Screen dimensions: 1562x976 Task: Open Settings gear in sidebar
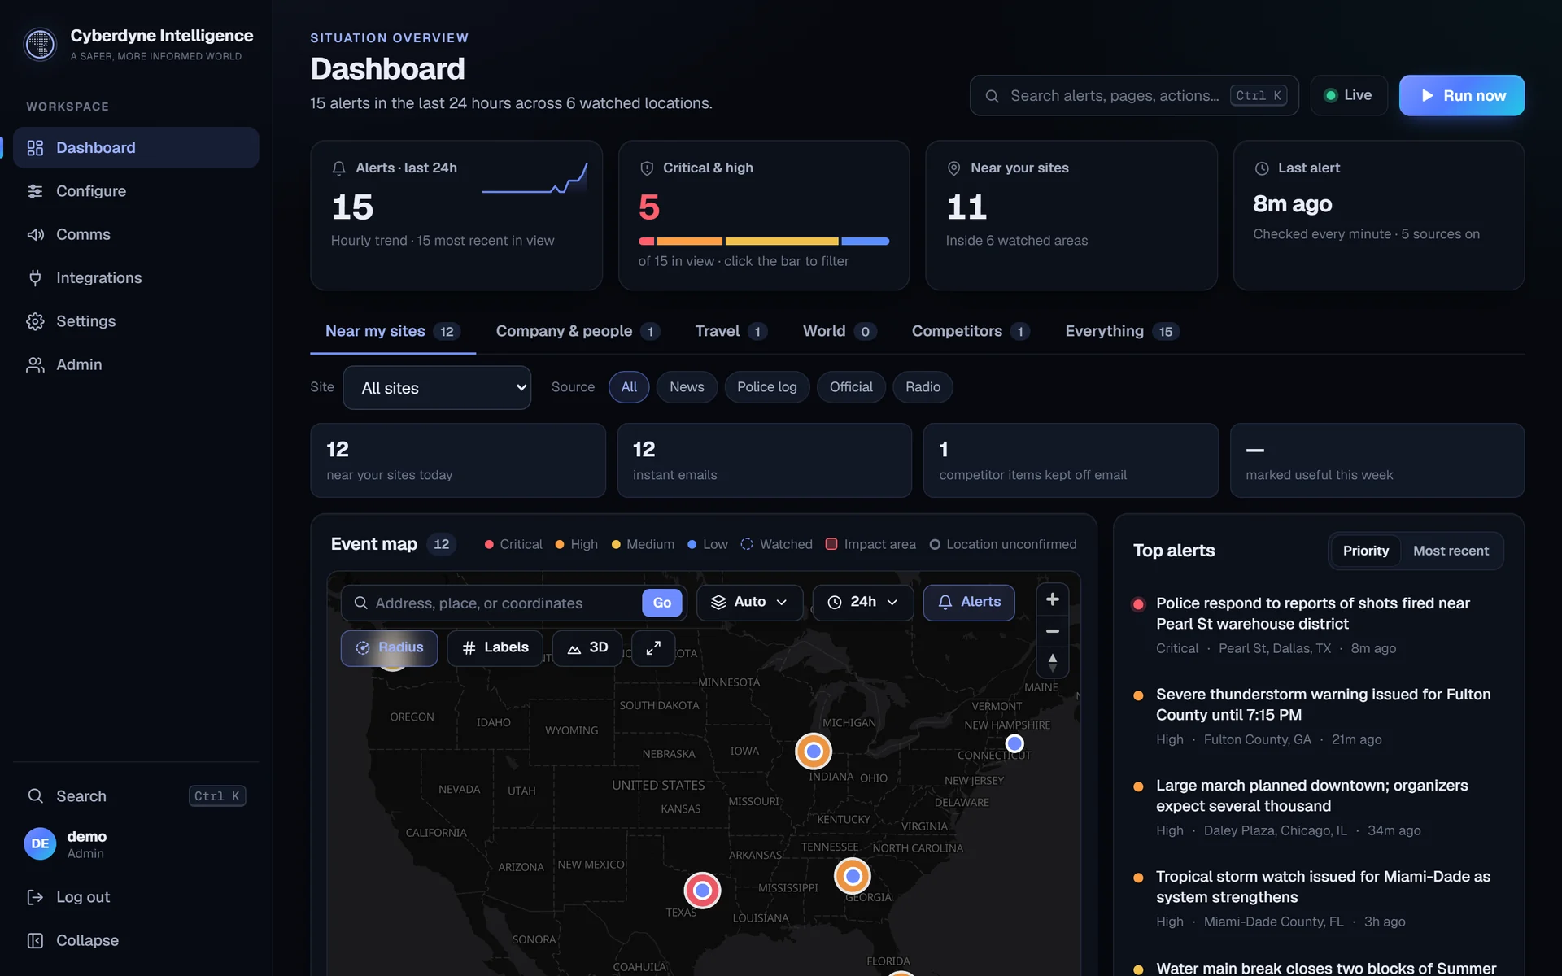tap(136, 321)
